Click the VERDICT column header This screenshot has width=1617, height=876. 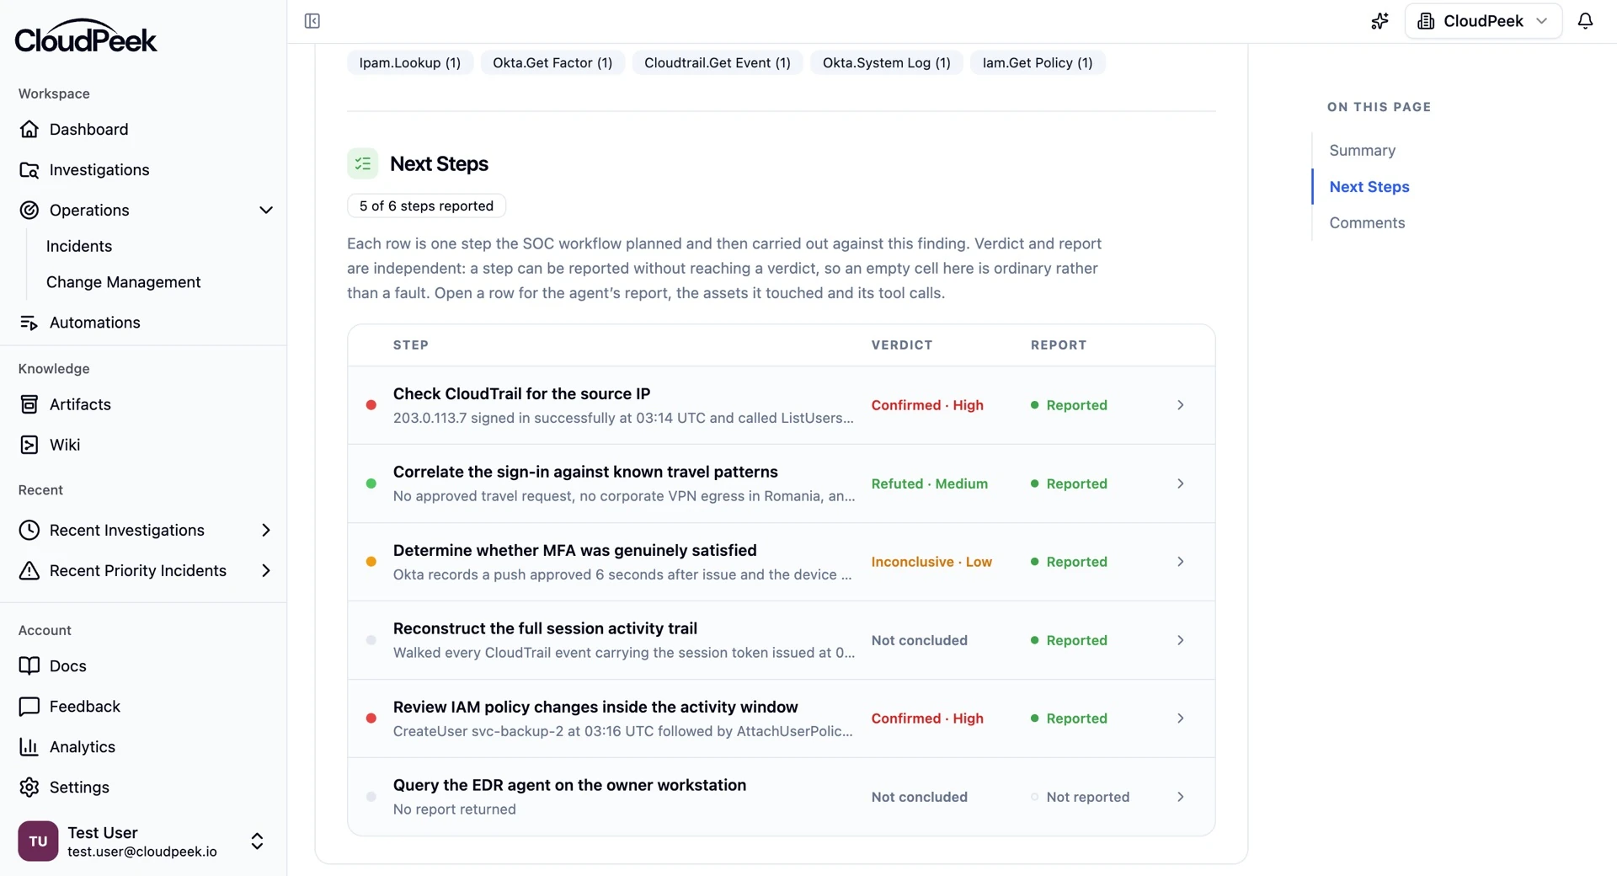pyautogui.click(x=902, y=345)
